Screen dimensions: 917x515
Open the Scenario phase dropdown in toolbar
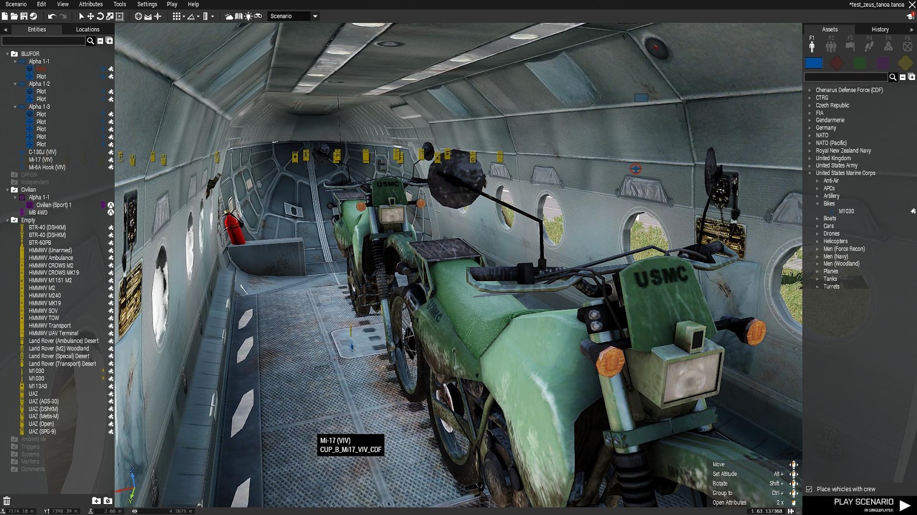(x=314, y=16)
